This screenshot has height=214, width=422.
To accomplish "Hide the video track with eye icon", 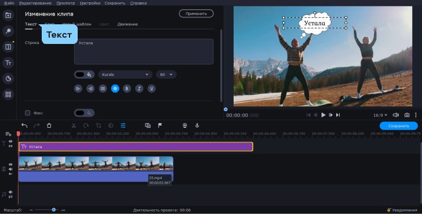I will click(x=10, y=165).
